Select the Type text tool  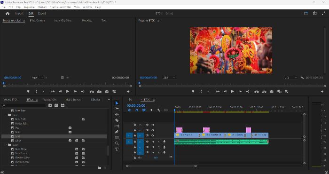117,149
